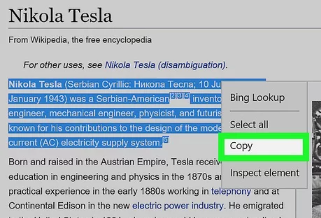Click the Tesla photo thumbnail at right

tap(316, 160)
